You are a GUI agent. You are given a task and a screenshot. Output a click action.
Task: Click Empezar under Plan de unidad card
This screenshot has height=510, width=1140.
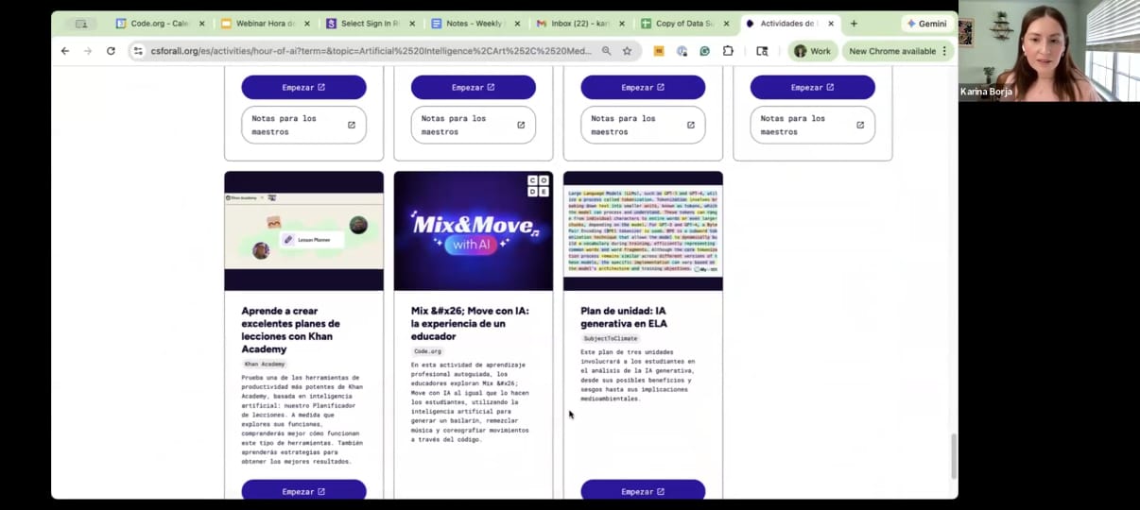coord(643,490)
